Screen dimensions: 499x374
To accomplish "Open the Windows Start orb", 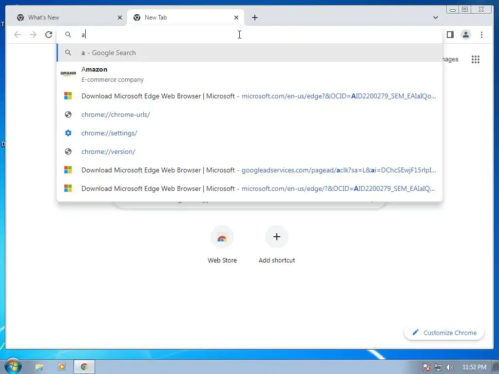I will pos(13,366).
